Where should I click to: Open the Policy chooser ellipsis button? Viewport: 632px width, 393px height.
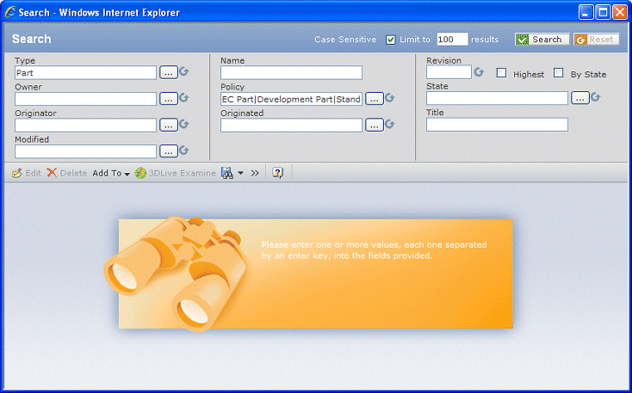point(374,99)
